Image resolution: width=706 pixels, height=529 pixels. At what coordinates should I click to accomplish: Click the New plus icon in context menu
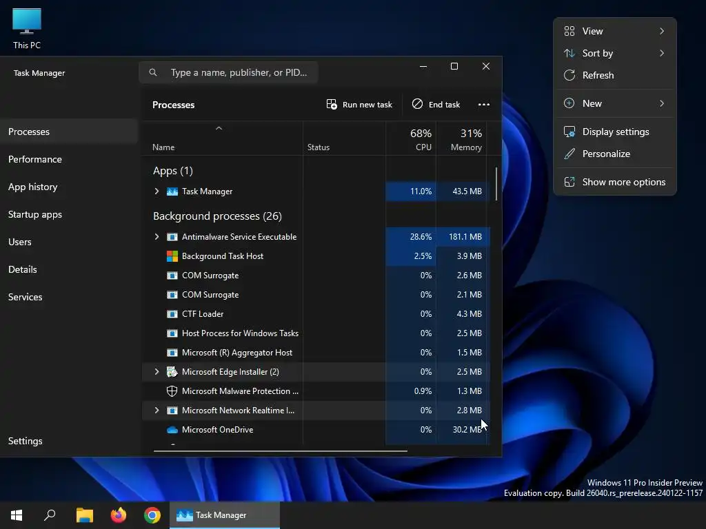(569, 103)
